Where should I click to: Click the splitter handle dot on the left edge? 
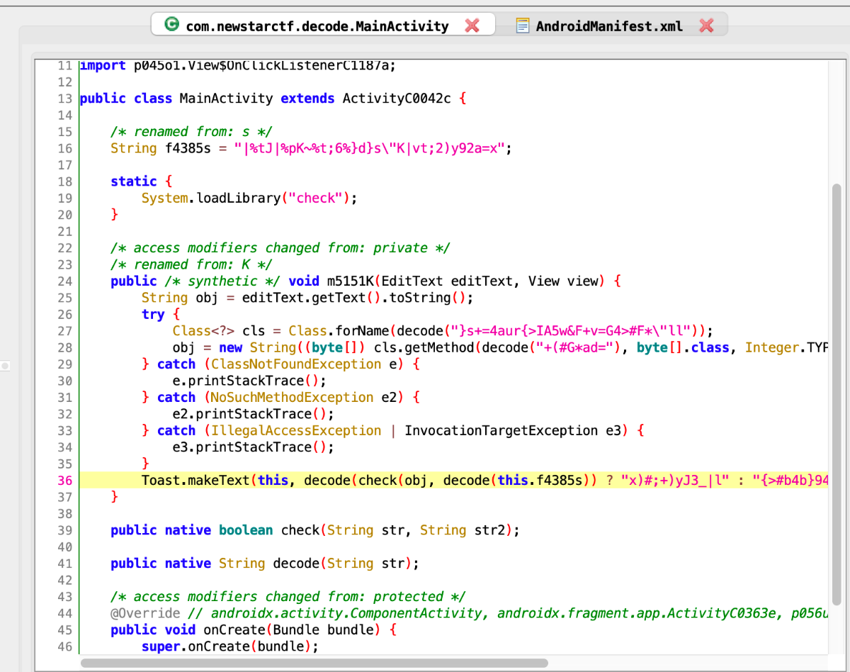(x=5, y=366)
